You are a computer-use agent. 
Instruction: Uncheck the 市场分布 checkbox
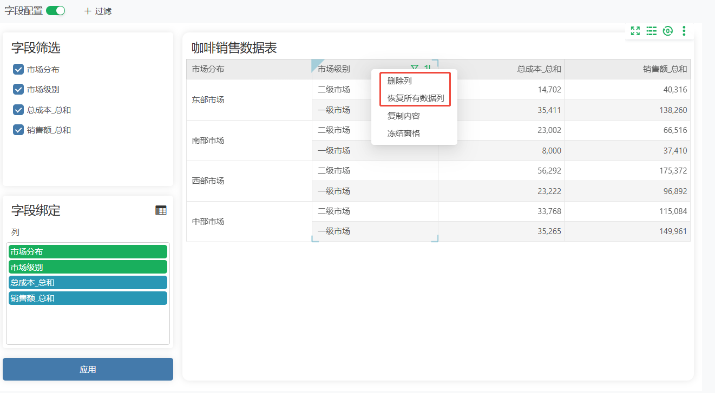18,69
